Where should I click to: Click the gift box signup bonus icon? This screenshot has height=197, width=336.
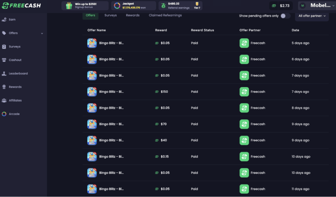pos(69,6)
